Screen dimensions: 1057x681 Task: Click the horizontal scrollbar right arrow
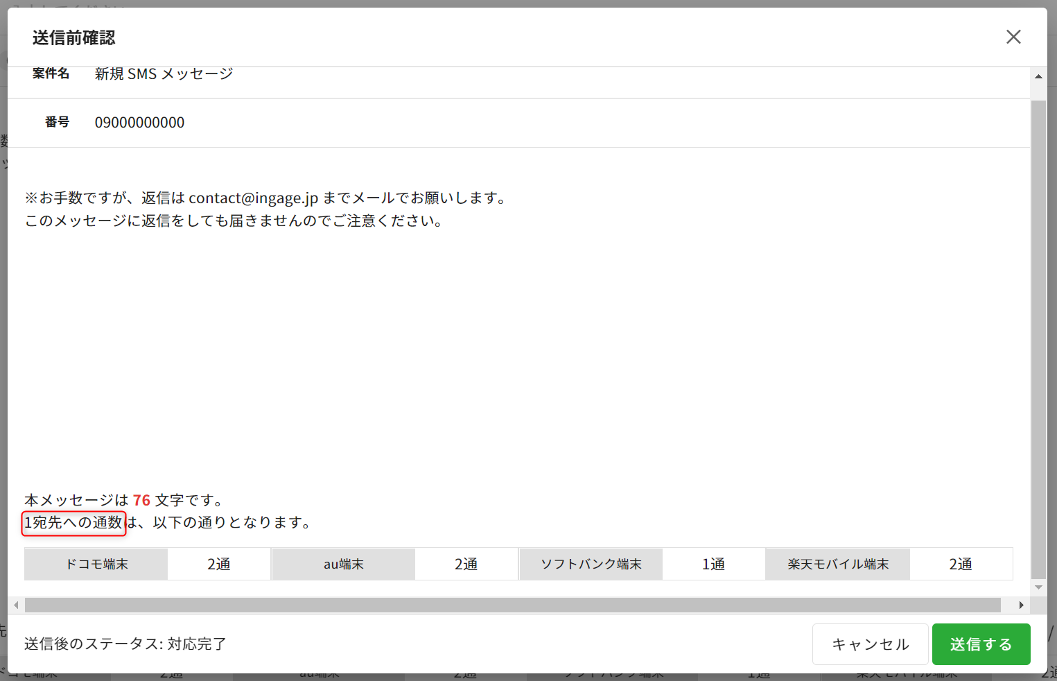pos(1021,605)
